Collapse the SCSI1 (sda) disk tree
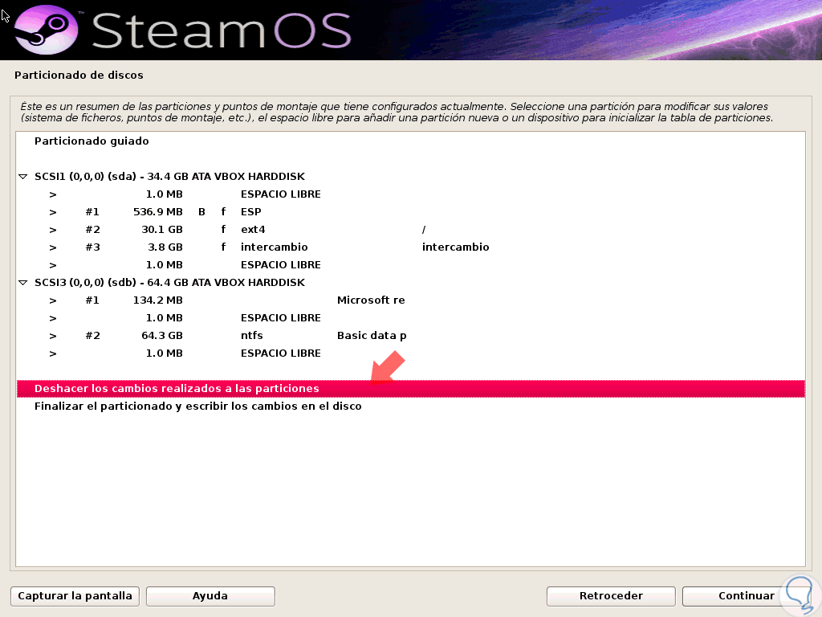The height and width of the screenshot is (617, 822). (23, 177)
